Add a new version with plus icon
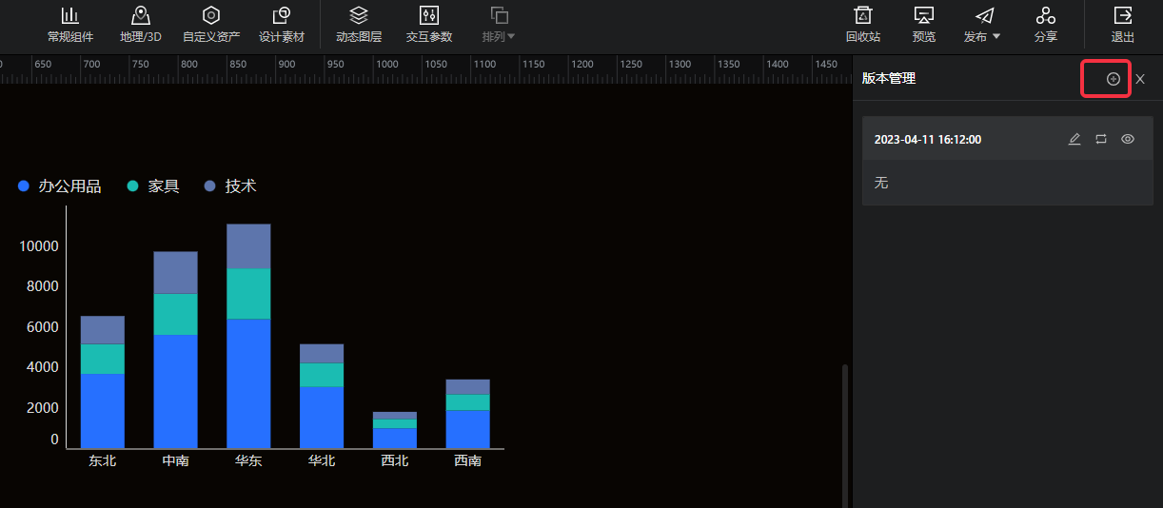This screenshot has width=1163, height=508. pyautogui.click(x=1113, y=79)
